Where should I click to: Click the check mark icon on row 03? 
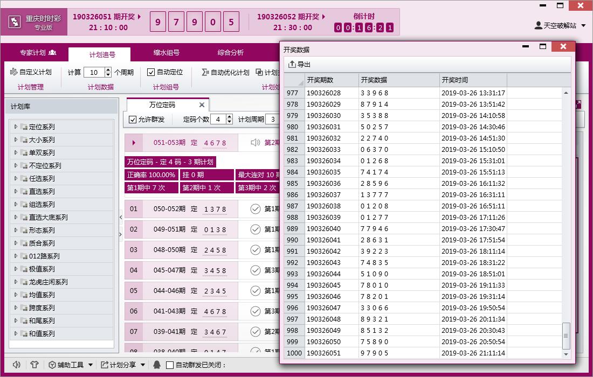coord(256,250)
